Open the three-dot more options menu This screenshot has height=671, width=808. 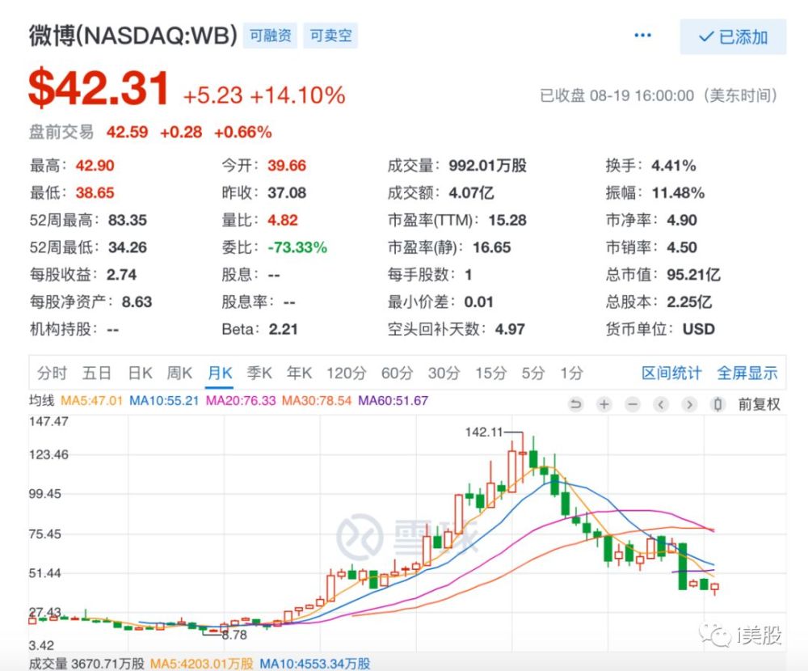(x=642, y=36)
